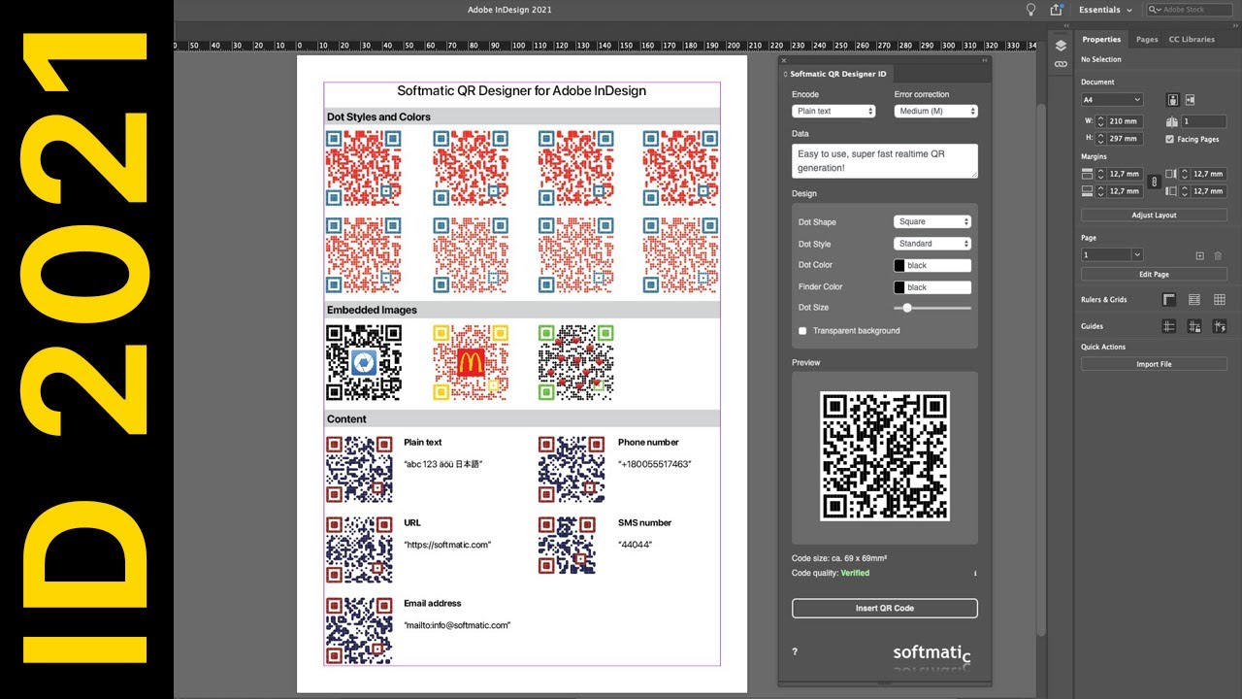The width and height of the screenshot is (1242, 699).
Task: Click the Dot Color black text field
Action: coord(937,265)
